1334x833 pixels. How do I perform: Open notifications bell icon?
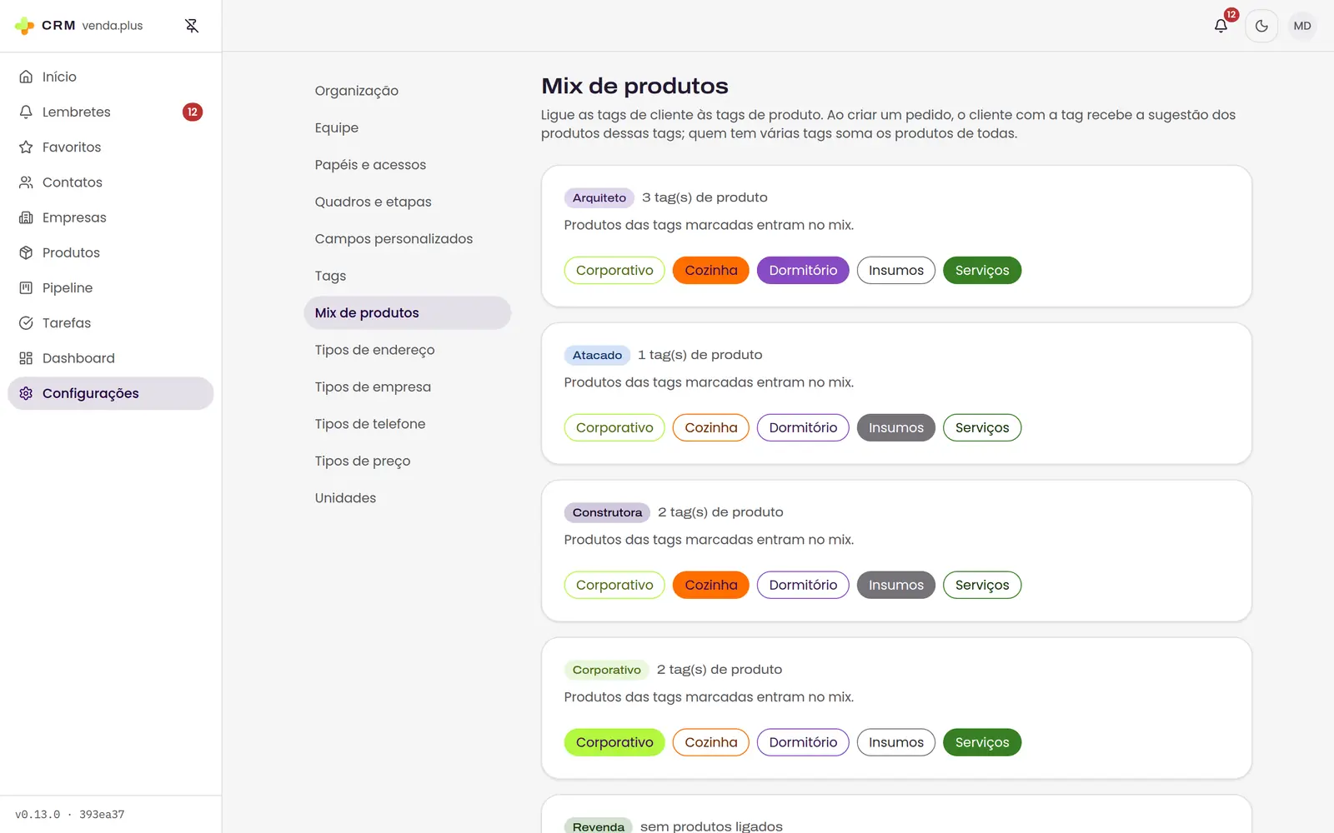1221,26
